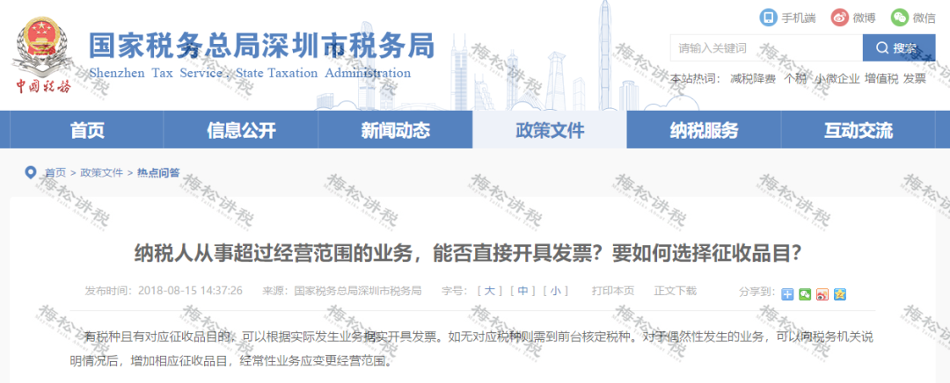Click the China Tax emblem logo
Viewport: 950px width, 383px height.
42,54
